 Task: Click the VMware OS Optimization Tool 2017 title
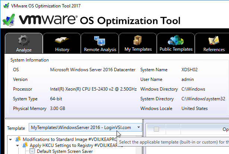(46, 6)
